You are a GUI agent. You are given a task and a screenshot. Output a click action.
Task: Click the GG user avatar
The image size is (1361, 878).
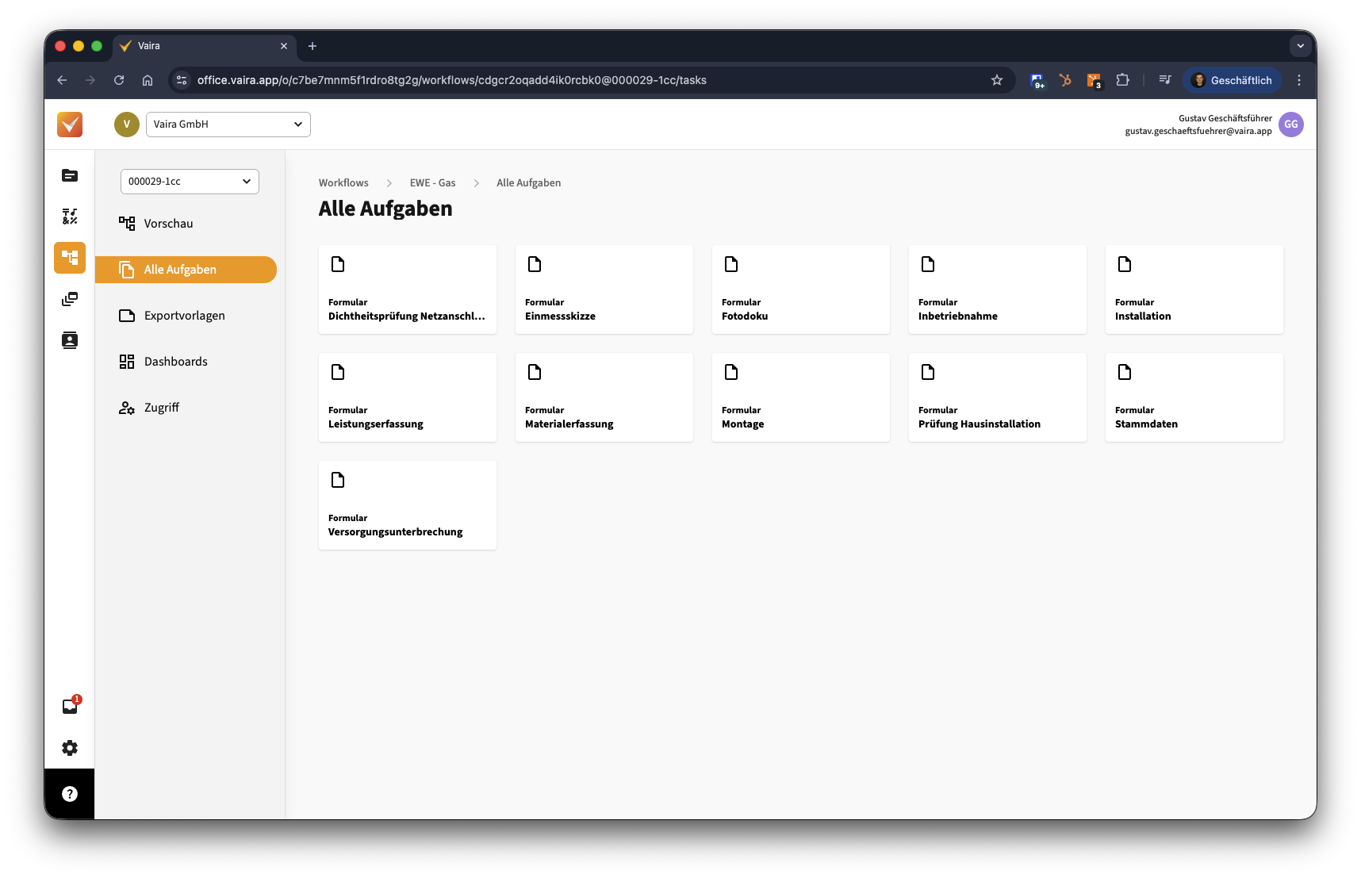[1290, 125]
